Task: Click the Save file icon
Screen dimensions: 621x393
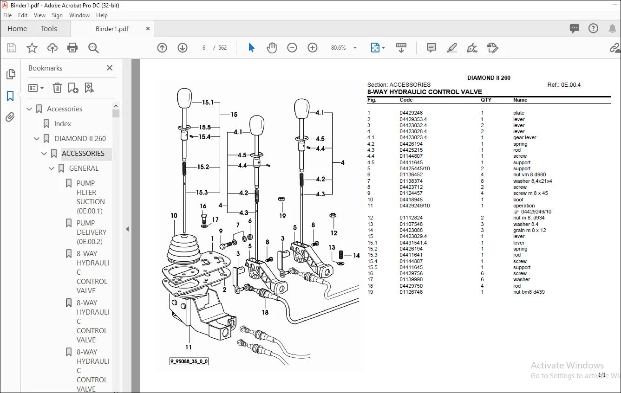Action: coord(12,48)
